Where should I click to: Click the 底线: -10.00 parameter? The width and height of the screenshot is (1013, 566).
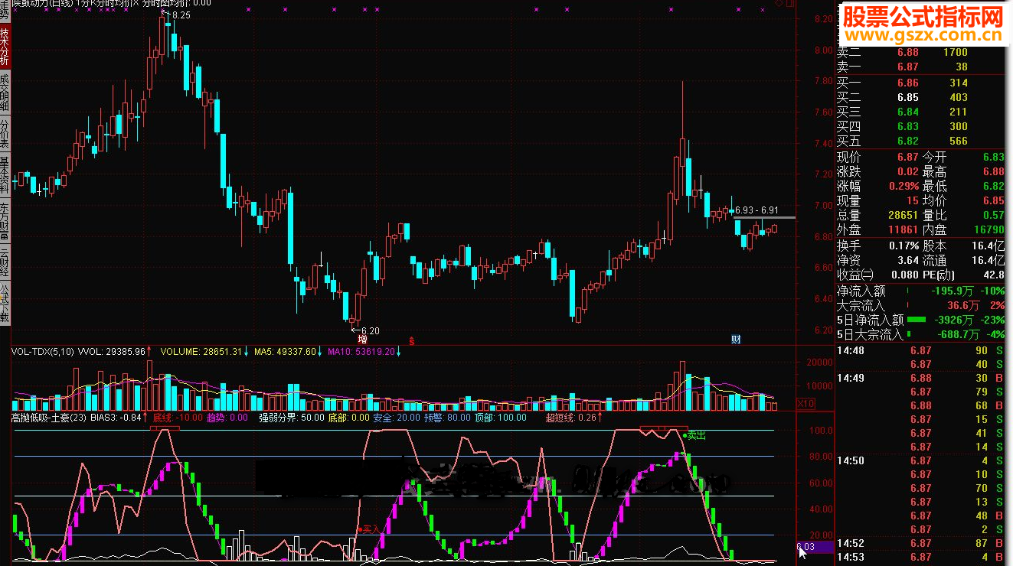coord(178,418)
